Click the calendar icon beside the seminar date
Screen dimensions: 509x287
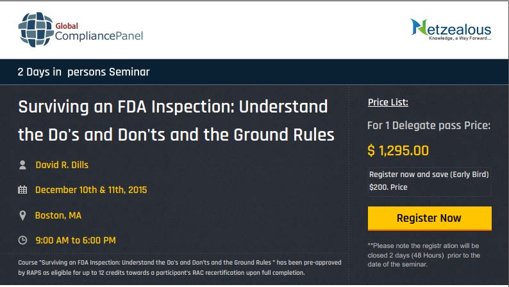click(x=22, y=190)
